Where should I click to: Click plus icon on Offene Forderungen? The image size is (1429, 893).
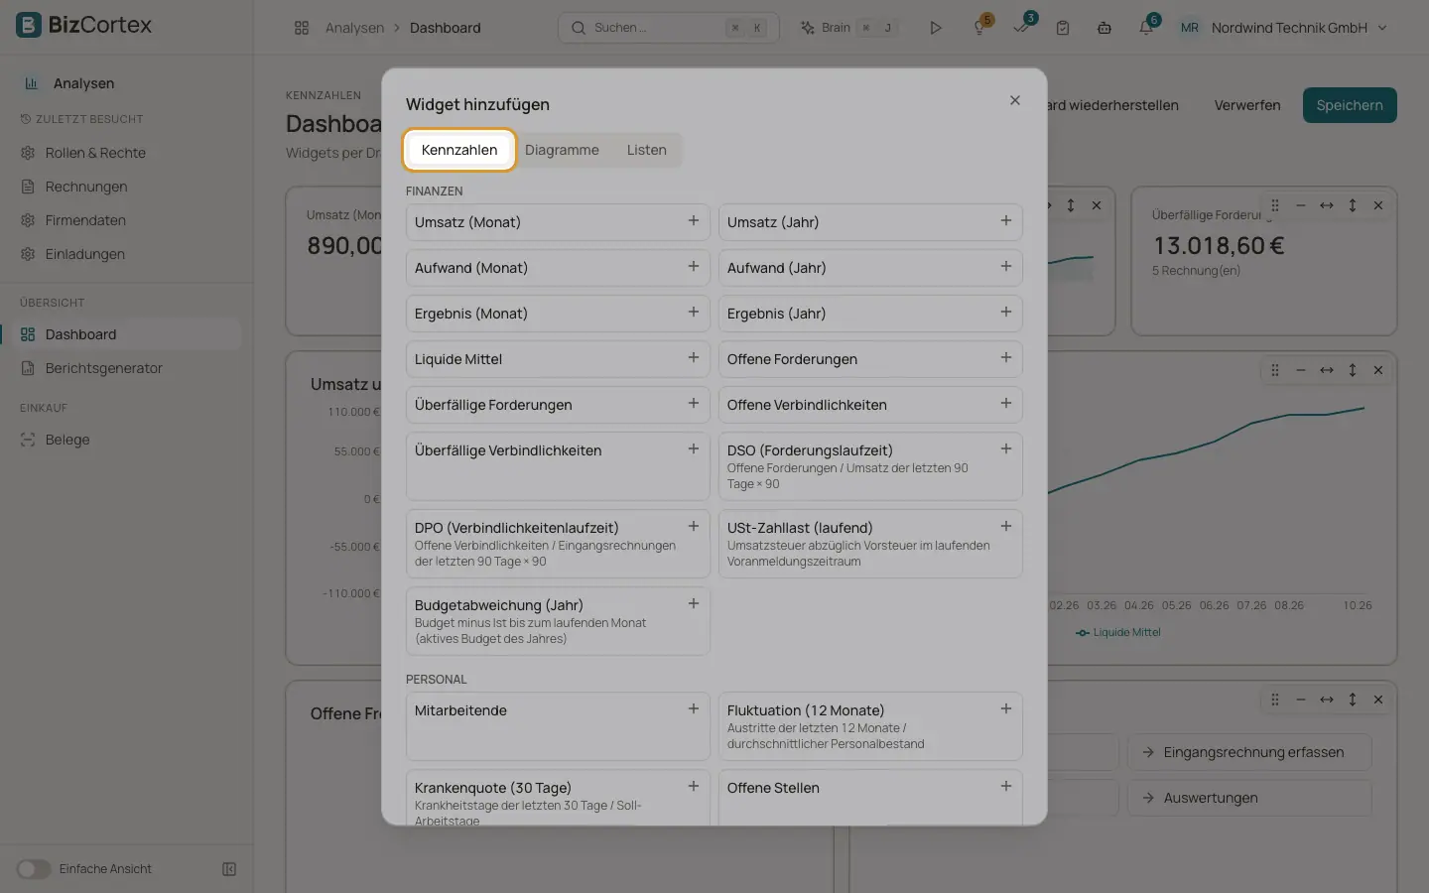(x=1006, y=358)
